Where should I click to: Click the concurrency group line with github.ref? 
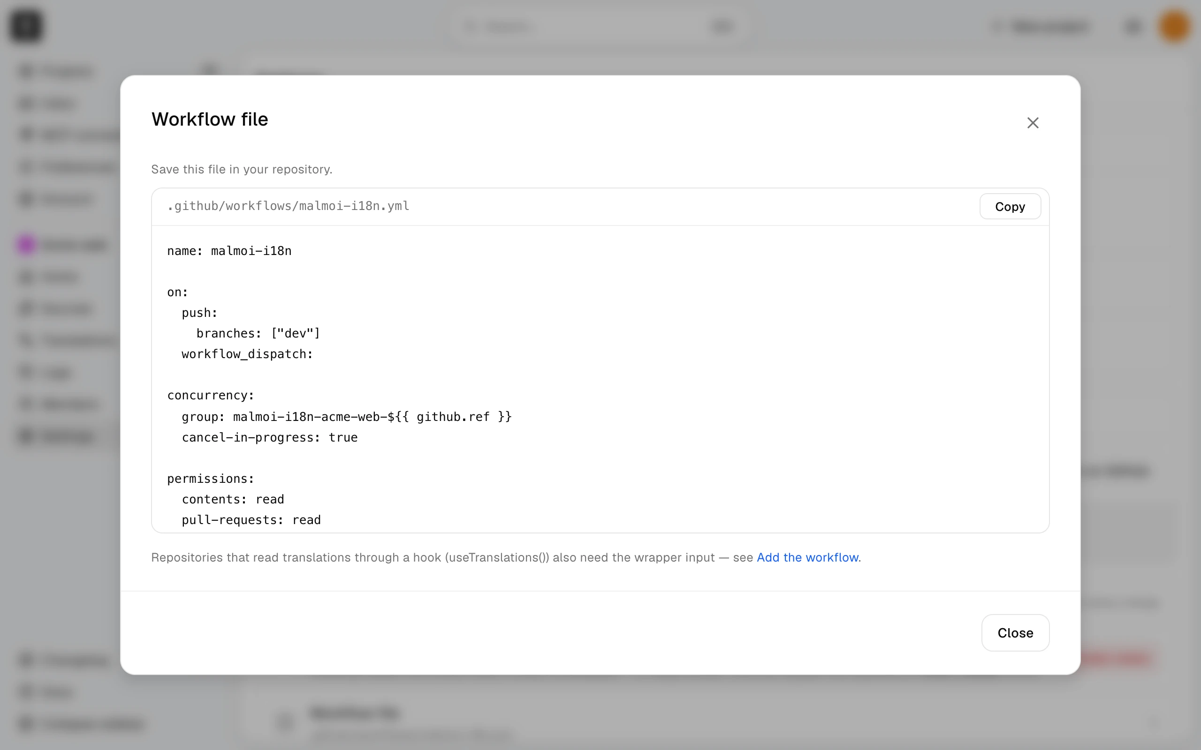346,417
